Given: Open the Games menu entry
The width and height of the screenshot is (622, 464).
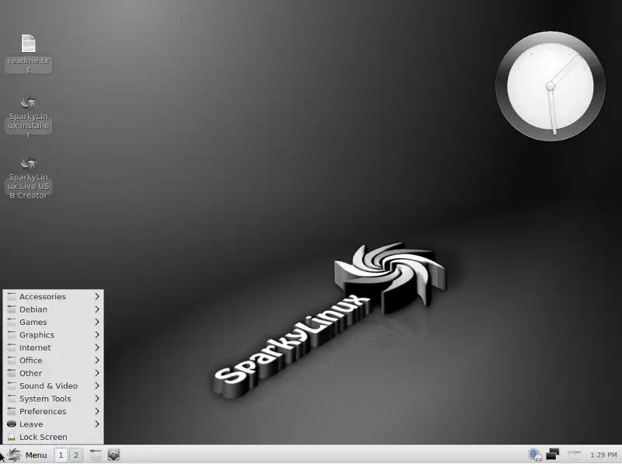Looking at the screenshot, I should click(53, 322).
